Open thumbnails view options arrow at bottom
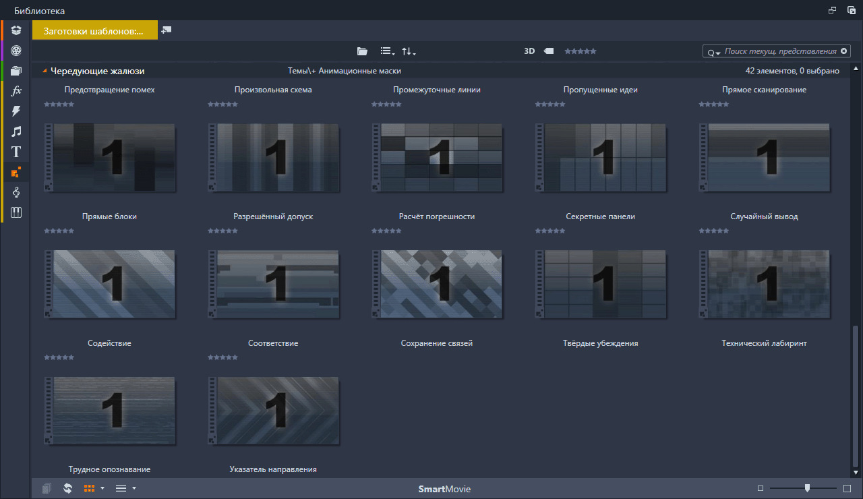Screen dimensions: 863x499 (x=102, y=488)
